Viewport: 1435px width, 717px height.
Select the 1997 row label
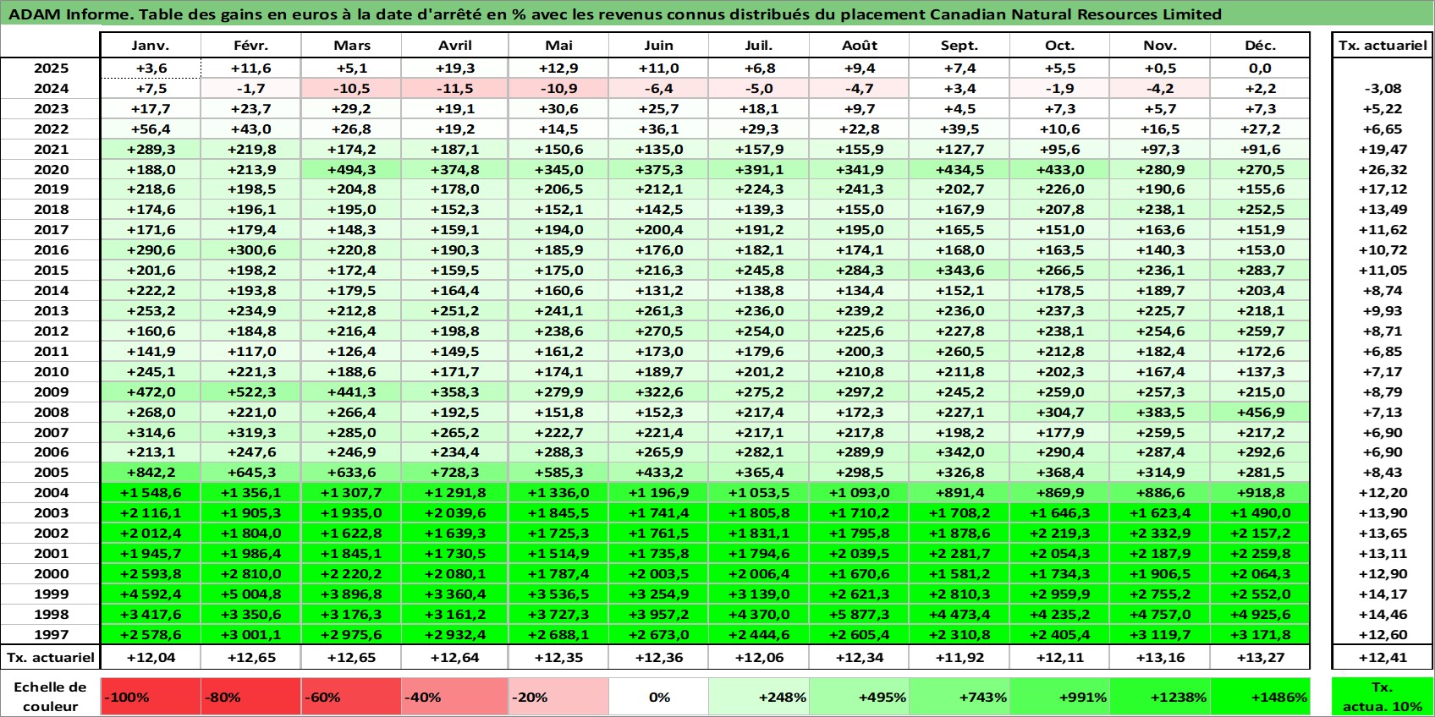click(x=51, y=634)
